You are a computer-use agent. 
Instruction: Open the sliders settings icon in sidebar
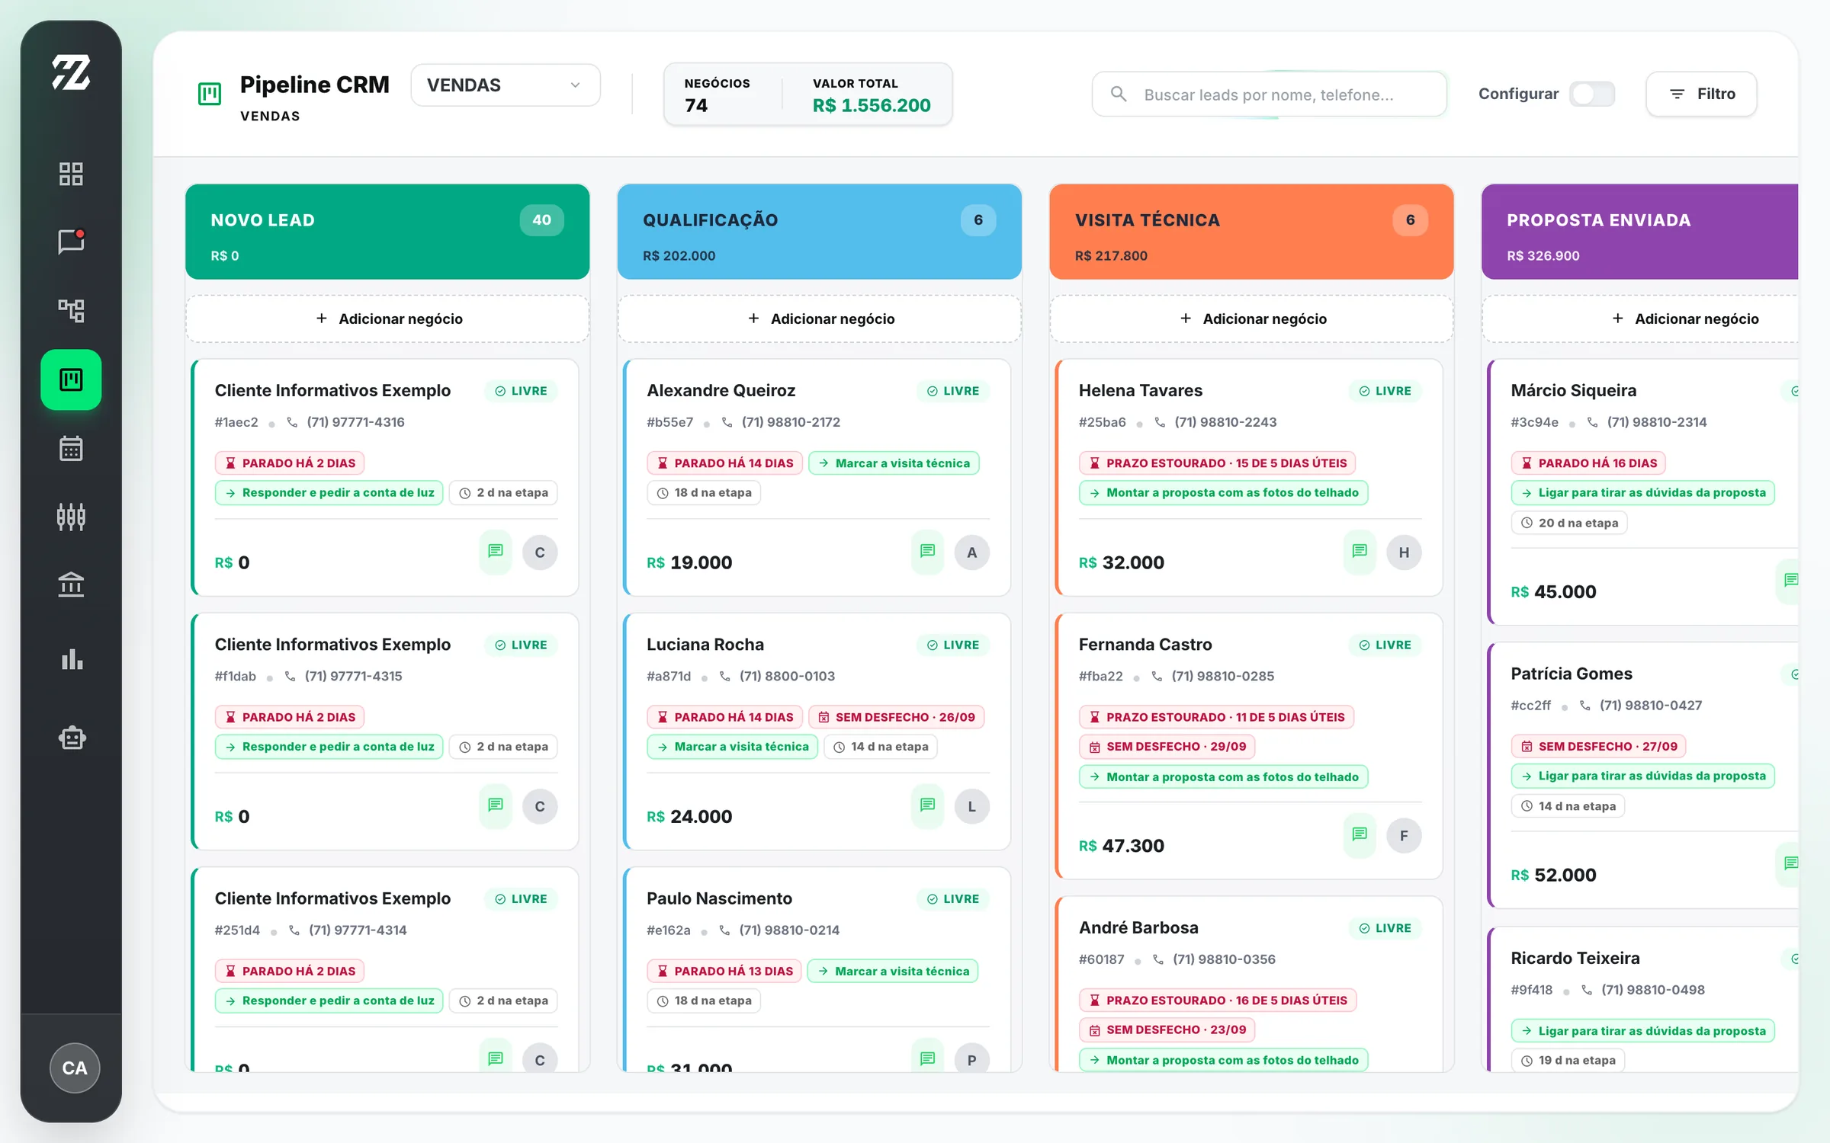click(71, 517)
